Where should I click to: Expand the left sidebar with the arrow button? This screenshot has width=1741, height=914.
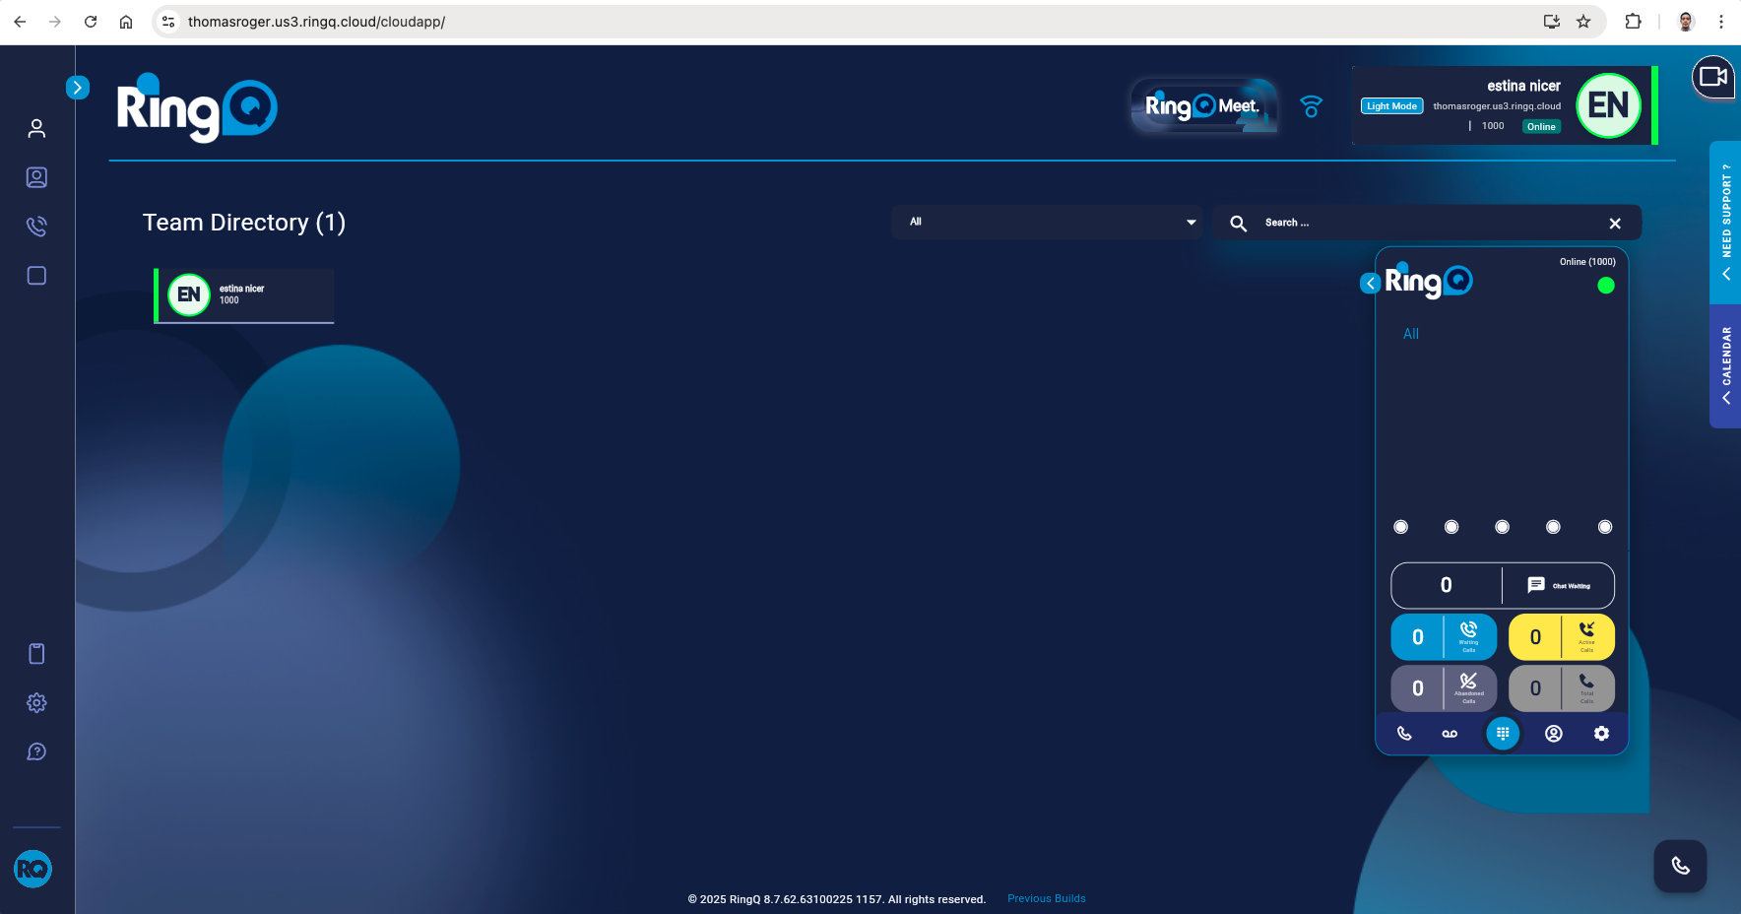[x=78, y=88]
